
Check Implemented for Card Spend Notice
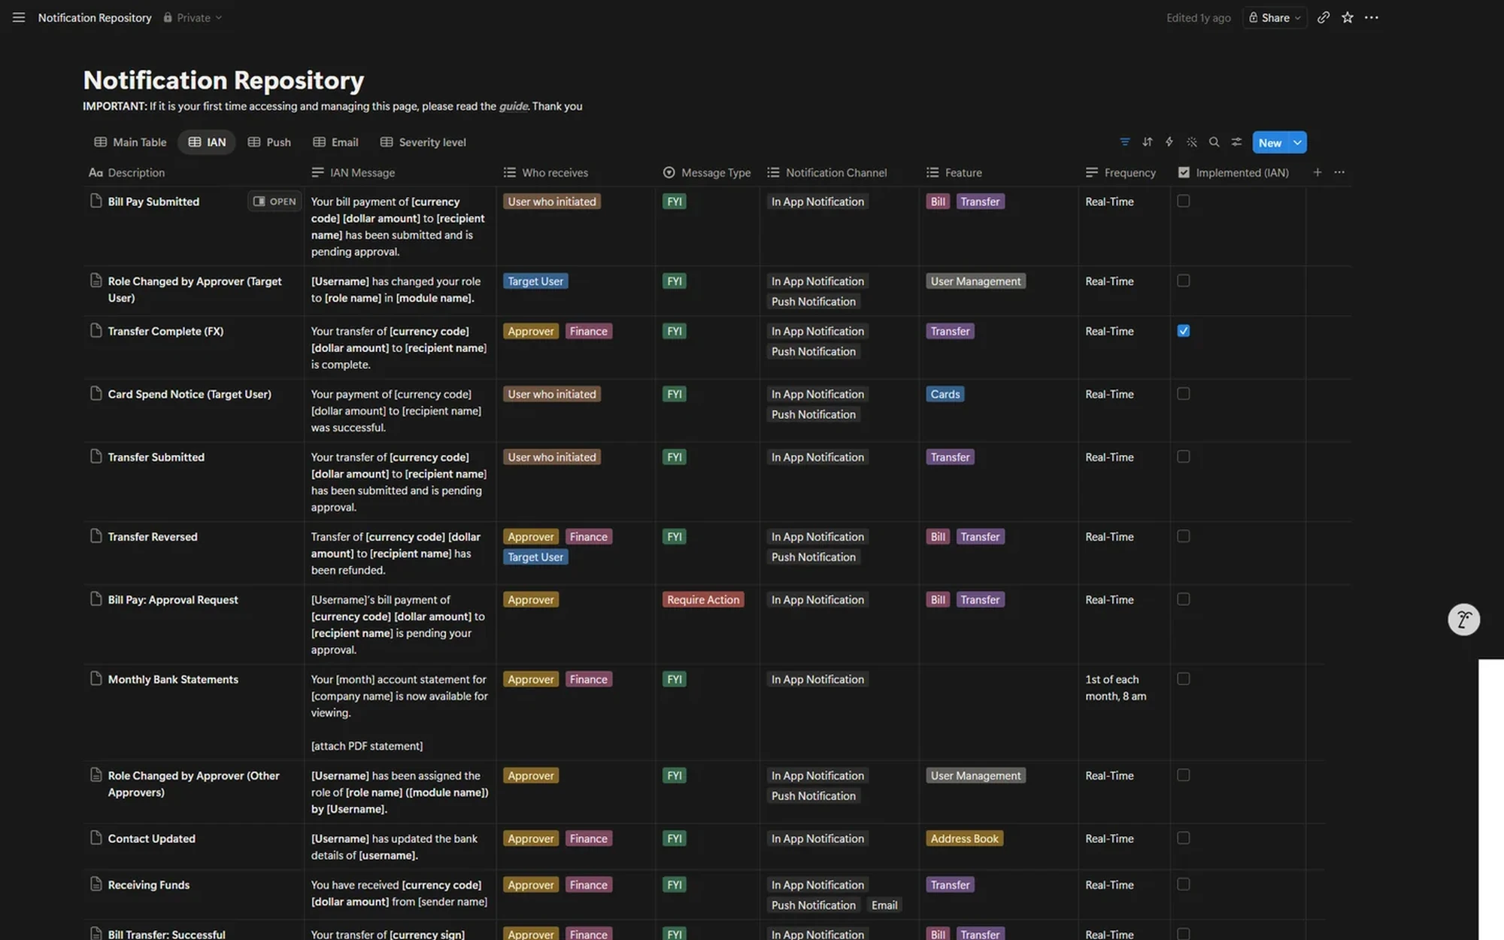click(x=1183, y=393)
